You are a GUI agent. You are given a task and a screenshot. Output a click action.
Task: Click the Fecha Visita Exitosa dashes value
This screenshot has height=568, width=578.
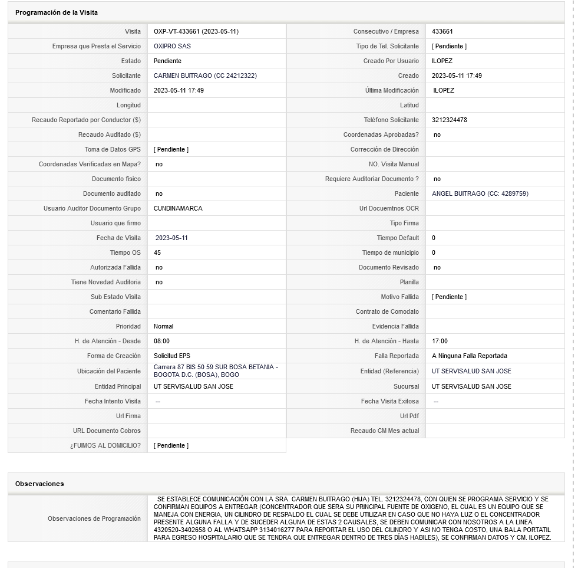point(436,401)
